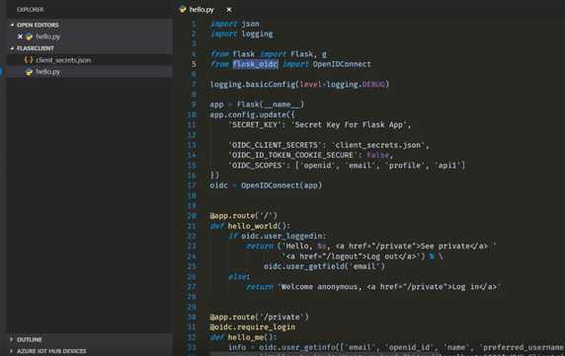Image resolution: width=565 pixels, height=356 pixels.
Task: Click Python icon of hello.py in FLASKCLIENT
Action: coord(29,72)
